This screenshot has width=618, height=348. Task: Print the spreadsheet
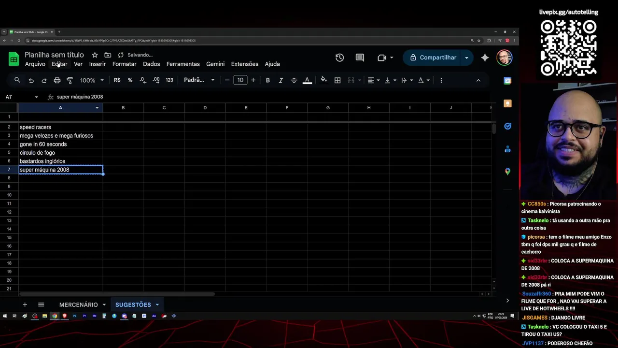coord(57,80)
